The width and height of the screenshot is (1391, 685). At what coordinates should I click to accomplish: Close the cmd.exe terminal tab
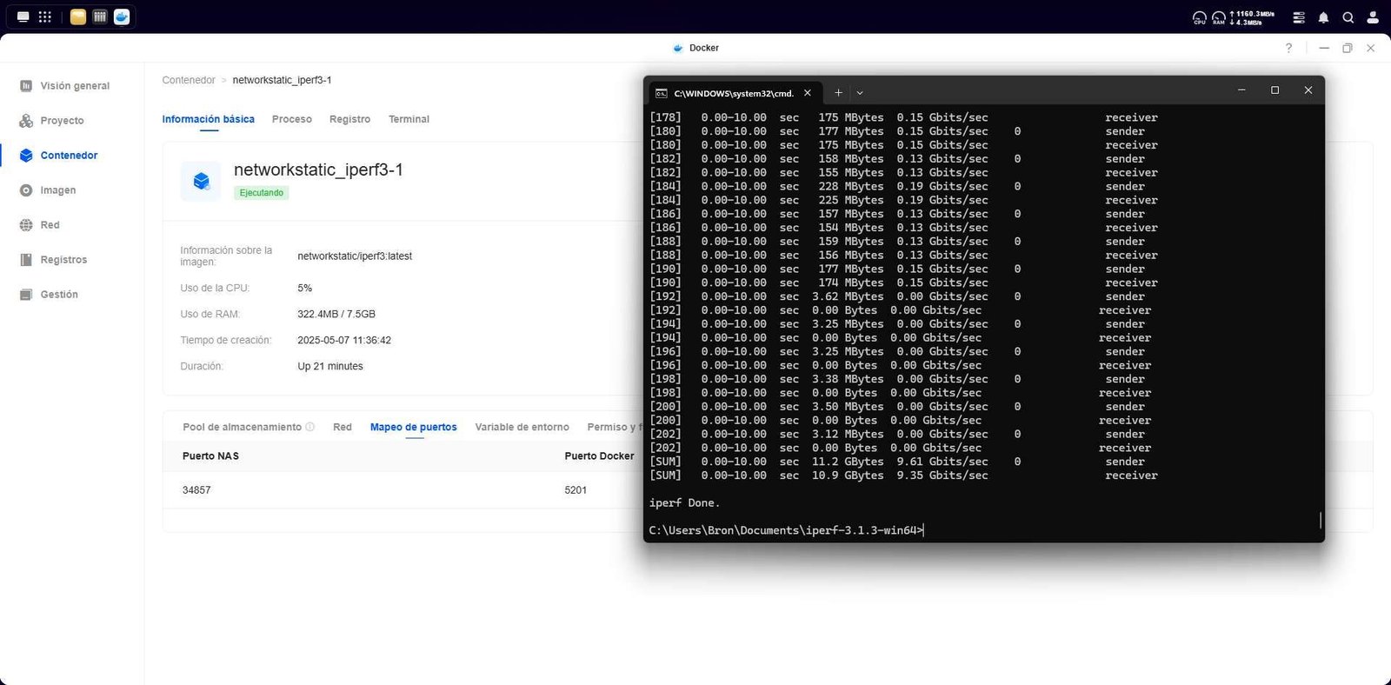pos(808,92)
